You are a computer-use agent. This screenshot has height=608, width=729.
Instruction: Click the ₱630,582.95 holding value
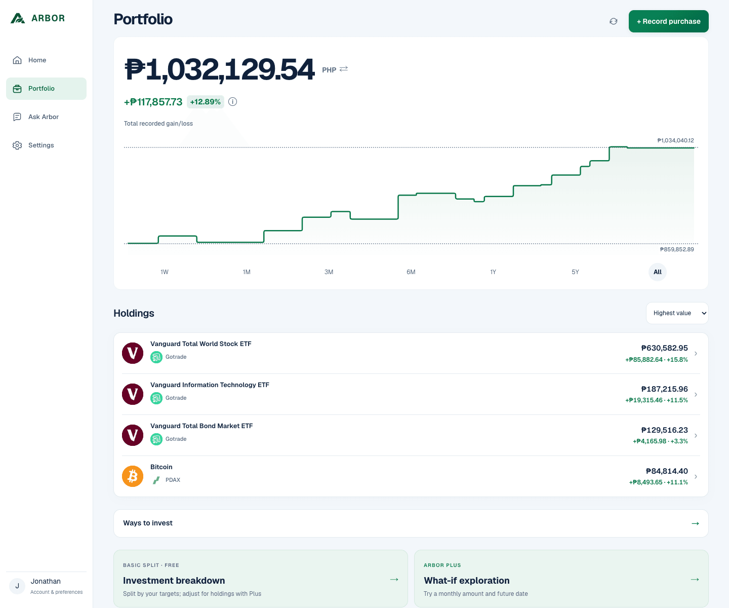pos(664,348)
